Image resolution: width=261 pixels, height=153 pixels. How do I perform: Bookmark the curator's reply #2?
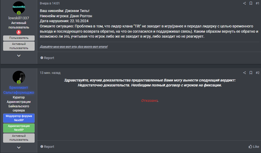coord(251,73)
